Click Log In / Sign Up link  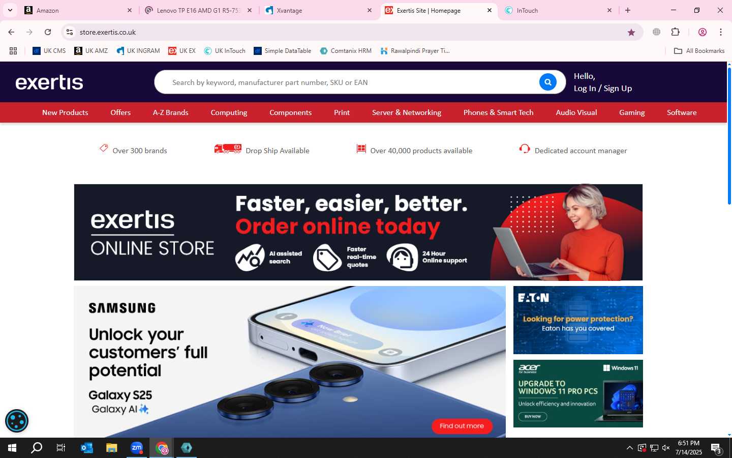[603, 88]
